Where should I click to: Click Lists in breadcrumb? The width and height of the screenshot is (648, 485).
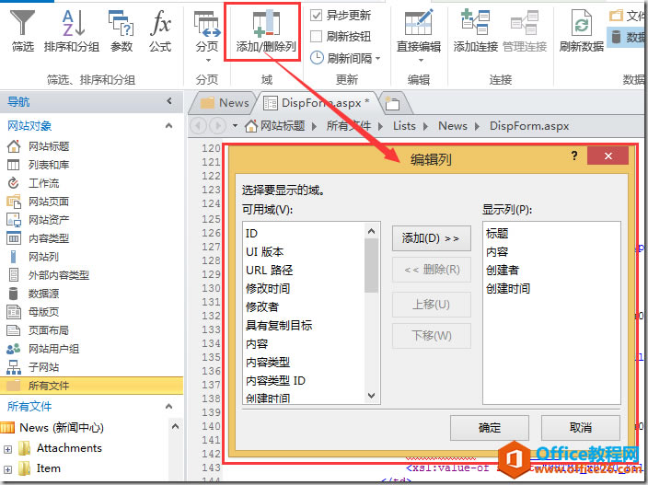point(404,125)
